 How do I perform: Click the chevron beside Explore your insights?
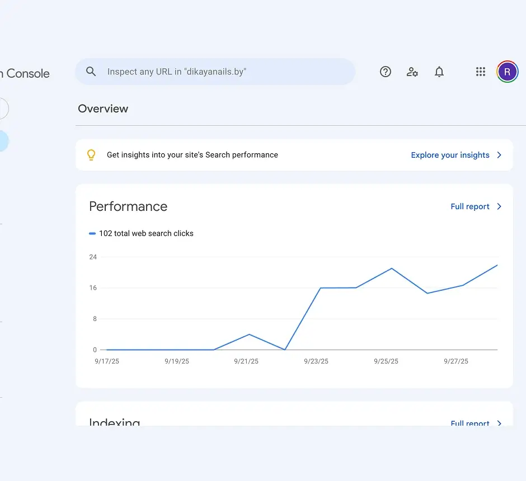click(x=499, y=155)
